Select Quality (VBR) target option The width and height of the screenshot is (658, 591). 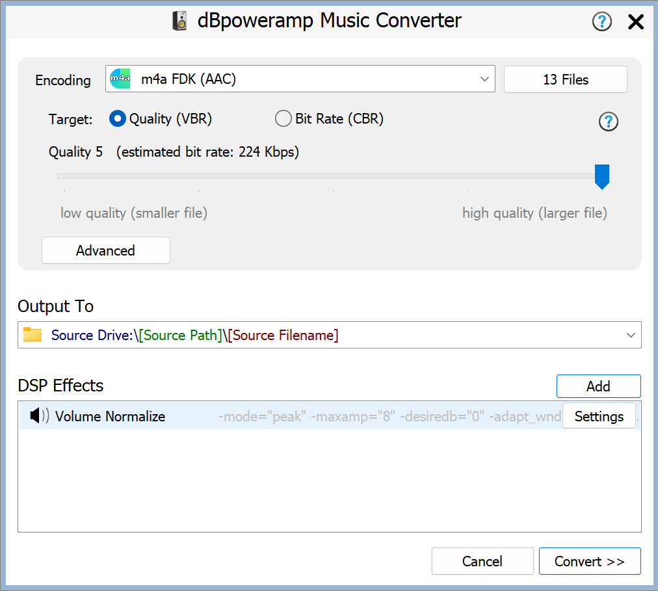click(118, 119)
